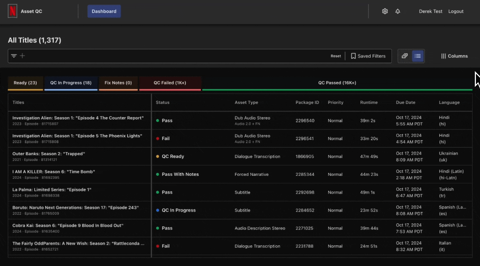Click package ID 2285344
The width and height of the screenshot is (480, 266).
click(305, 174)
